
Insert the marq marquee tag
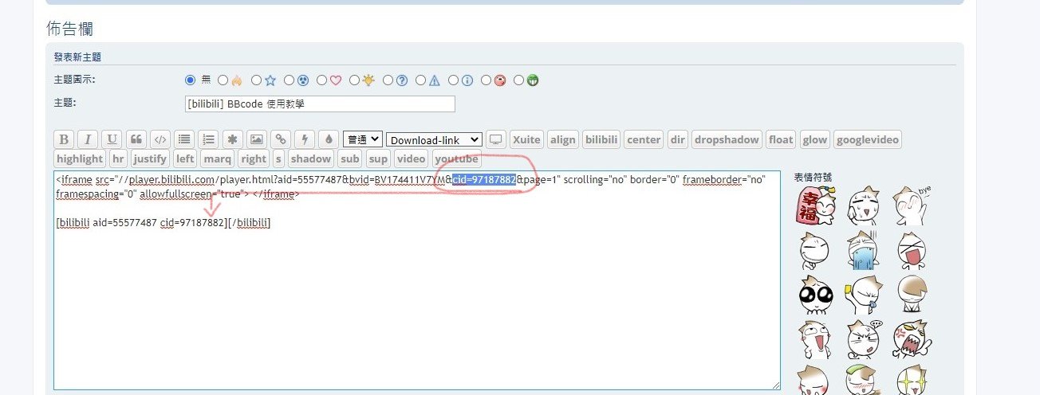[216, 158]
